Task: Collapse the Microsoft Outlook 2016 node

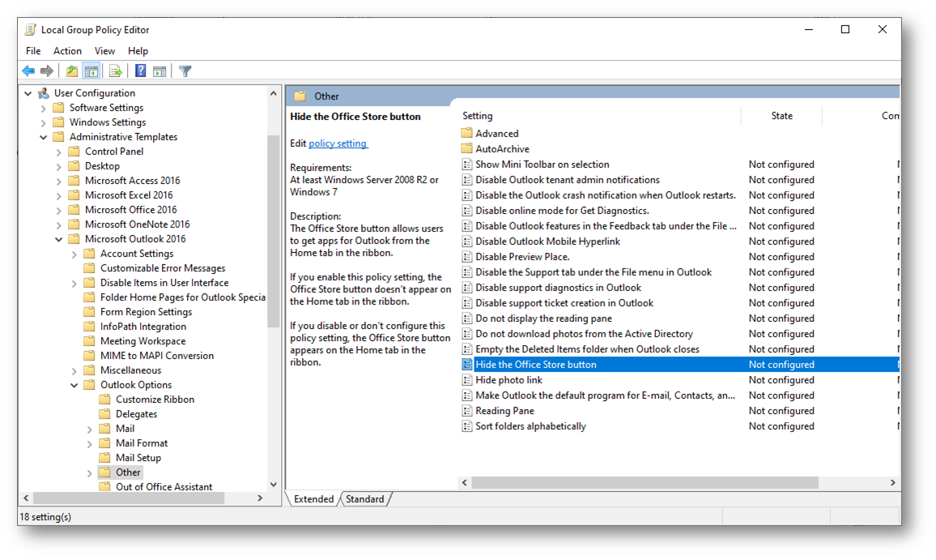Action: 58,239
